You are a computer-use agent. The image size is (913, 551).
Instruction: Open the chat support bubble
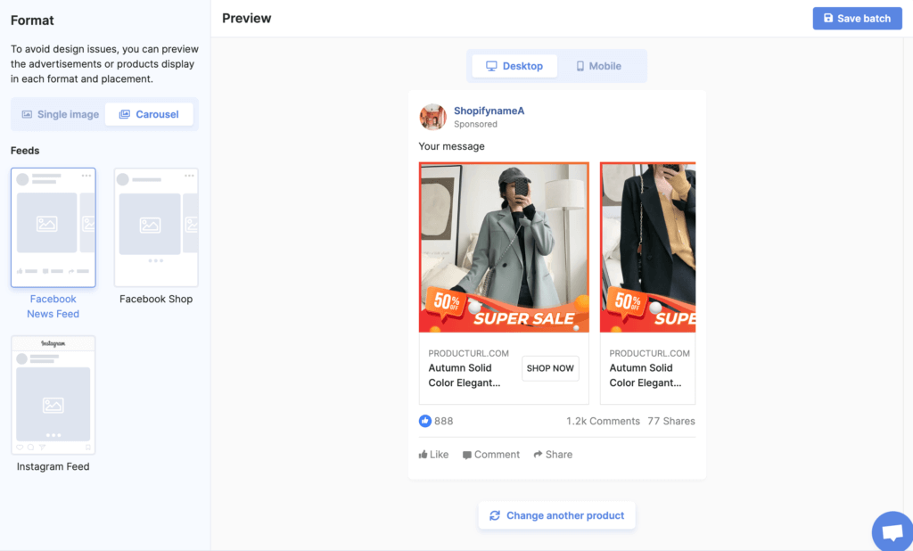[892, 531]
